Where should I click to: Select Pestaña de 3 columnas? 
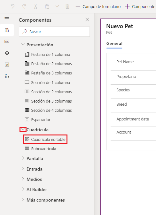[48, 73]
